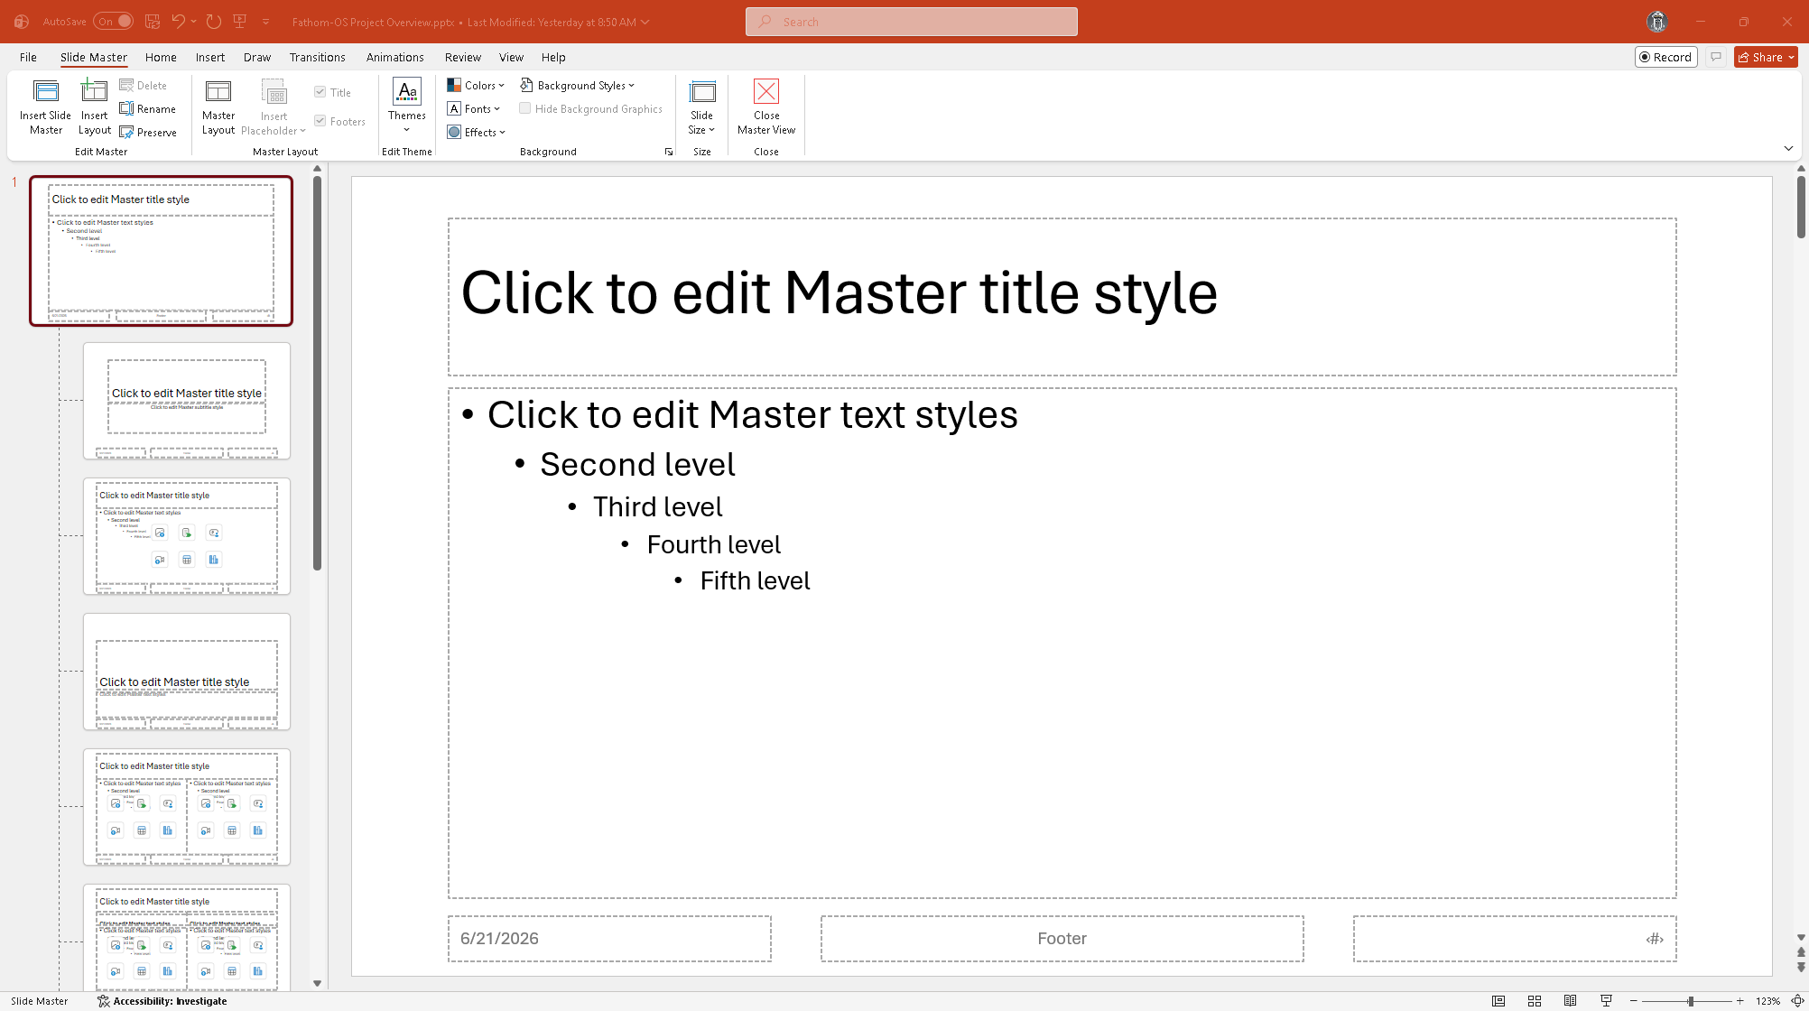Delete the selected layout
The width and height of the screenshot is (1809, 1011).
click(144, 85)
